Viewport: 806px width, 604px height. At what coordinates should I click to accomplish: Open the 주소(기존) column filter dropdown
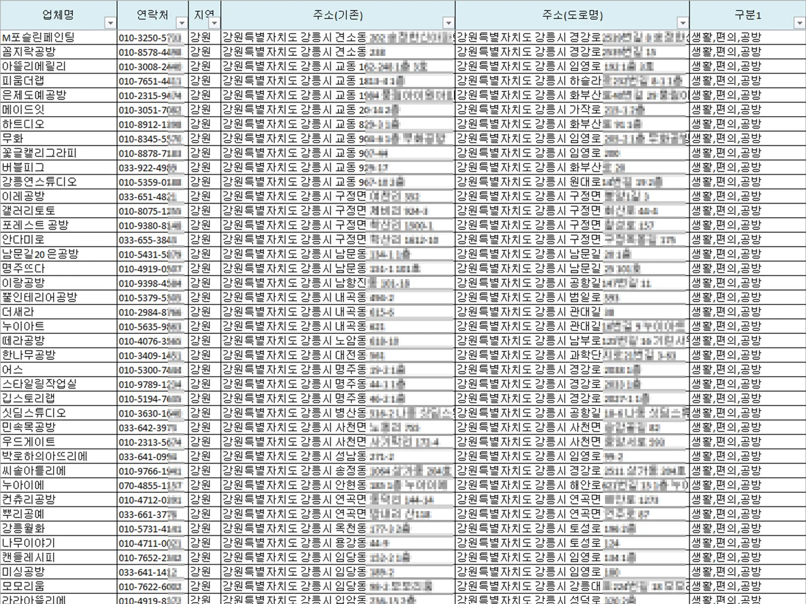point(449,23)
